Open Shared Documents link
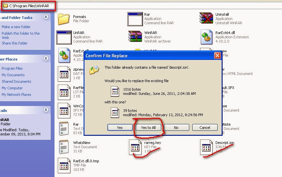The image size is (282, 177). click(x=16, y=81)
